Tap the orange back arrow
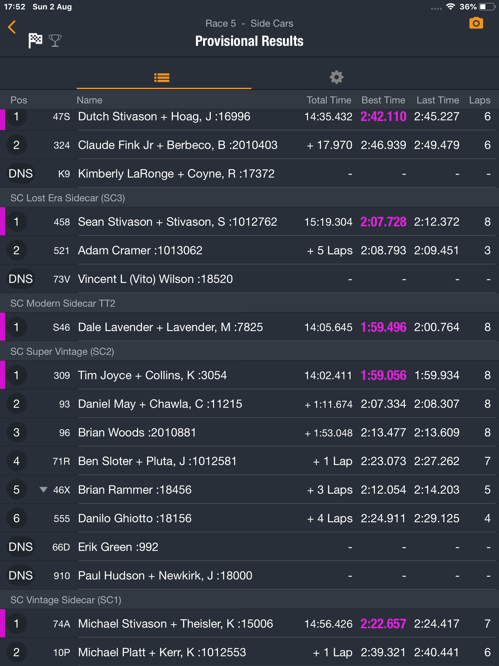This screenshot has height=666, width=499. click(x=12, y=27)
